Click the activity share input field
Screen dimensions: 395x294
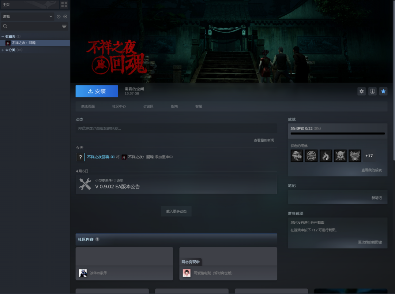pos(176,129)
